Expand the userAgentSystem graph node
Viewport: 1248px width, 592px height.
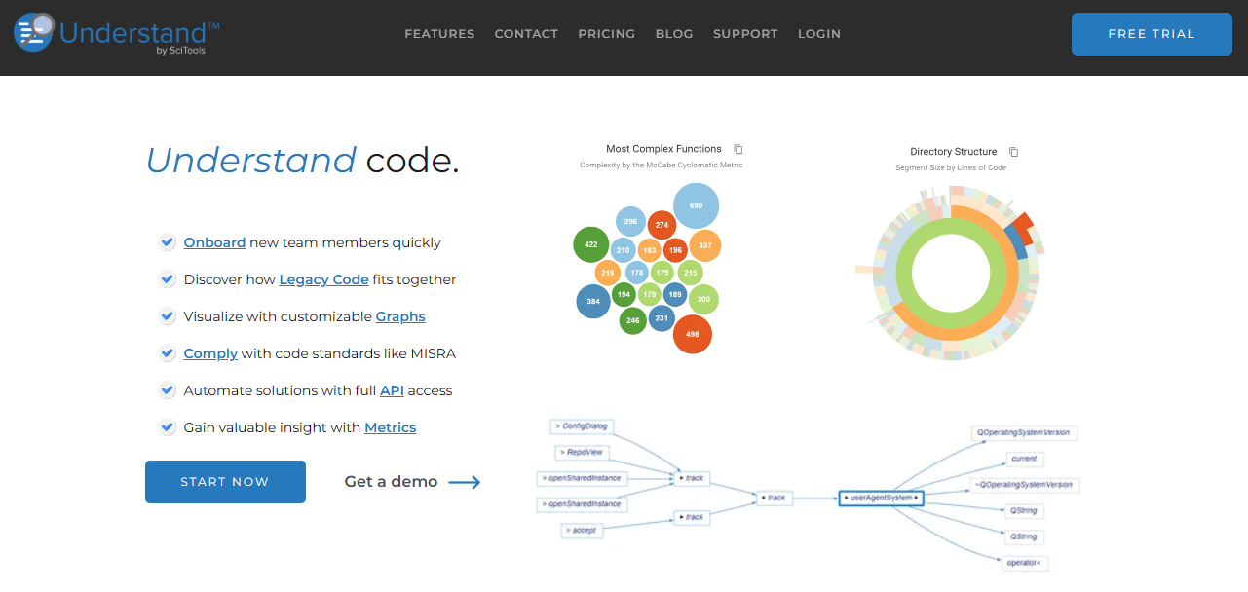[881, 498]
